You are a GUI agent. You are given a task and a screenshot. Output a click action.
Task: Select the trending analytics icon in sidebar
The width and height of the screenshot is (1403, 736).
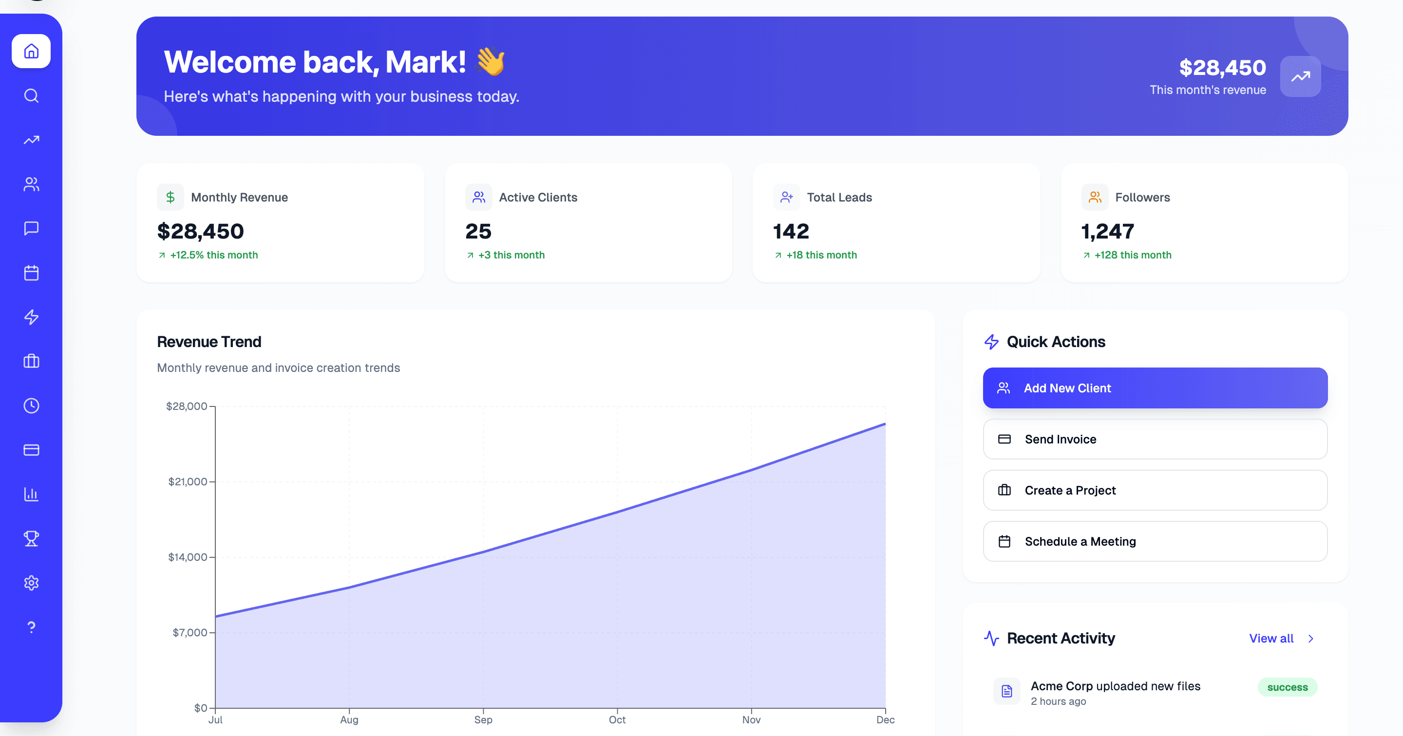[31, 140]
